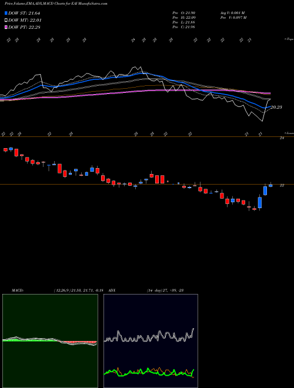
Task: Click the white DOW MT legend swatch
Action: click(x=6, y=21)
